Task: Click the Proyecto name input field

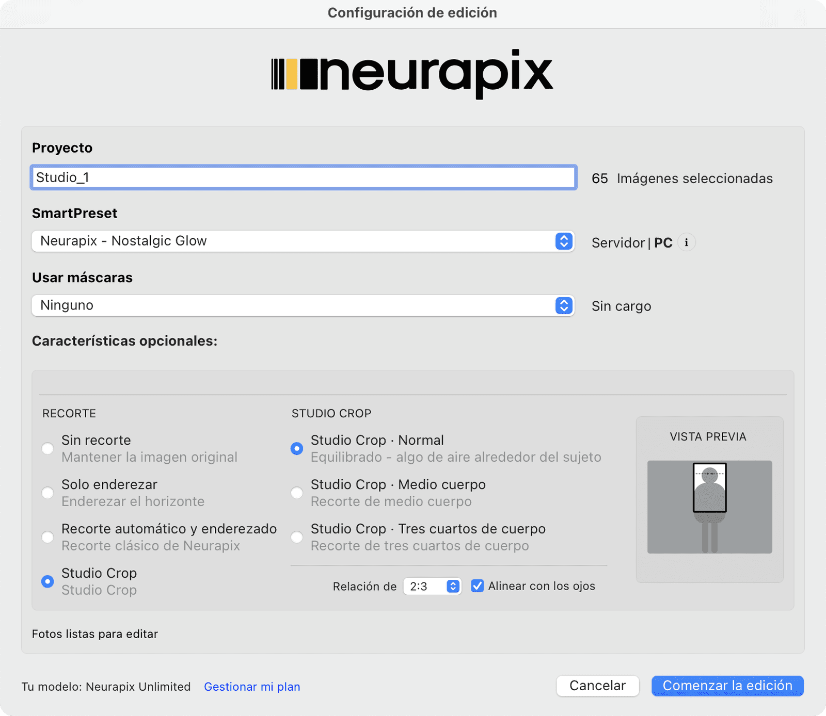Action: tap(304, 177)
